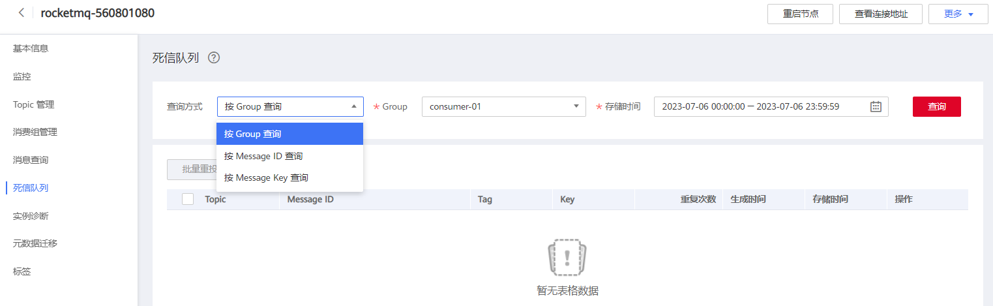Tick the select-all checkbox in the table header
This screenshot has height=306, width=993.
click(x=188, y=199)
